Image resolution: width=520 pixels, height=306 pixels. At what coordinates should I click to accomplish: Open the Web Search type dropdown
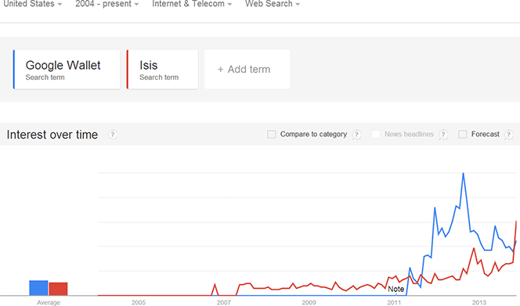(x=273, y=4)
